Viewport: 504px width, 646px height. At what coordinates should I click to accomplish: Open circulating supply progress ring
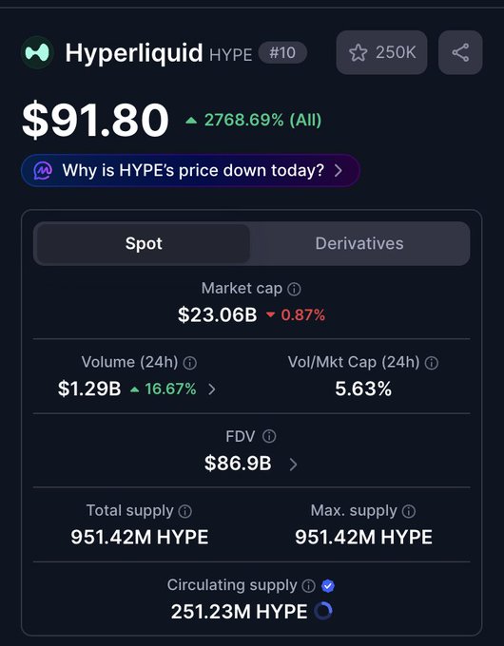tap(323, 611)
